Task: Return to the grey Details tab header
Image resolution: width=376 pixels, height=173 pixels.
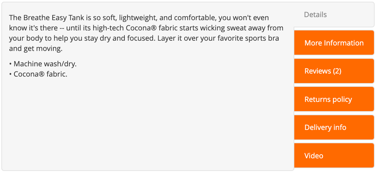Action: [x=315, y=15]
